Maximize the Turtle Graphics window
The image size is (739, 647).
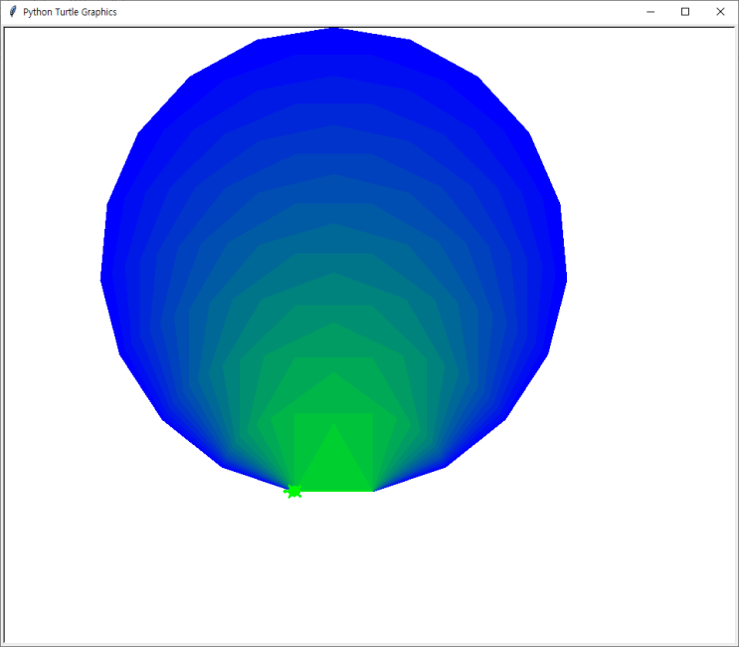coord(685,12)
